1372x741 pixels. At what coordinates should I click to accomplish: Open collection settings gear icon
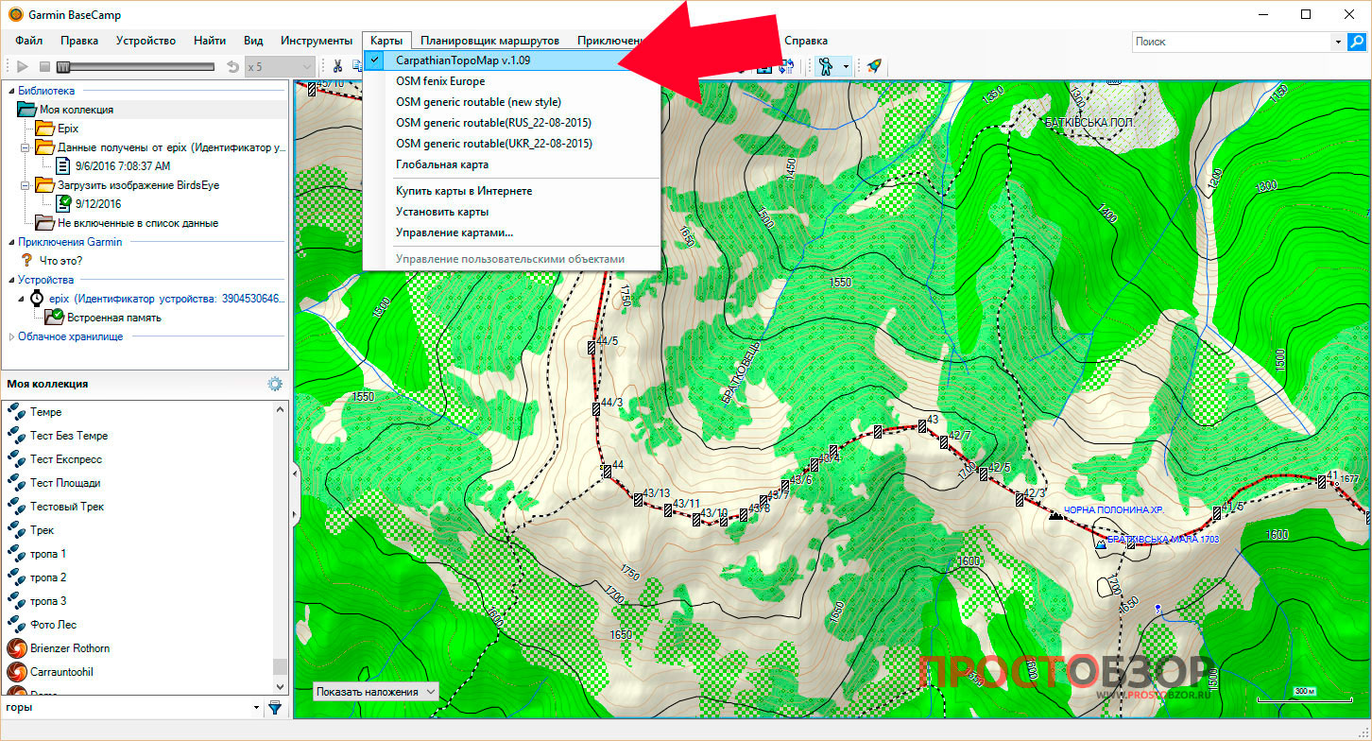(x=275, y=384)
